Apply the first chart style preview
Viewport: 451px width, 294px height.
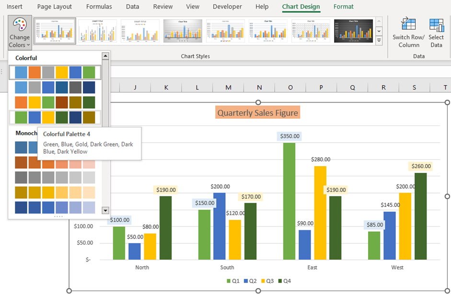pyautogui.click(x=55, y=32)
